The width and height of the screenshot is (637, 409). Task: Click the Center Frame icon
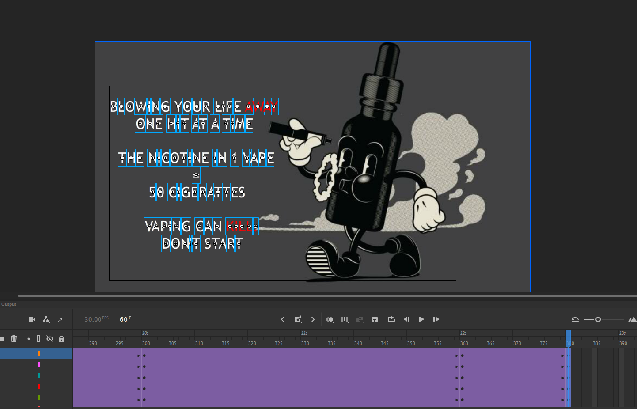[x=375, y=319]
